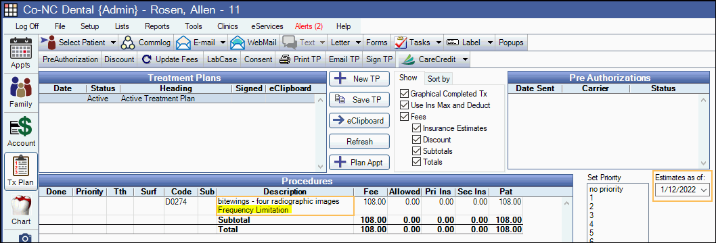
Task: Click the LabCase button
Action: tap(222, 59)
